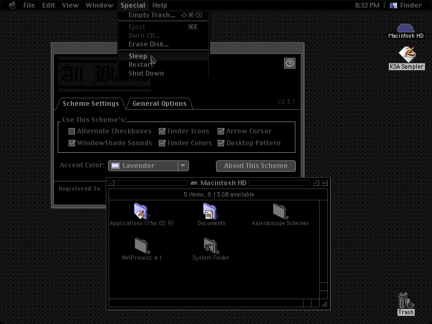Open the Window menu
The height and width of the screenshot is (324, 432).
[x=99, y=5]
